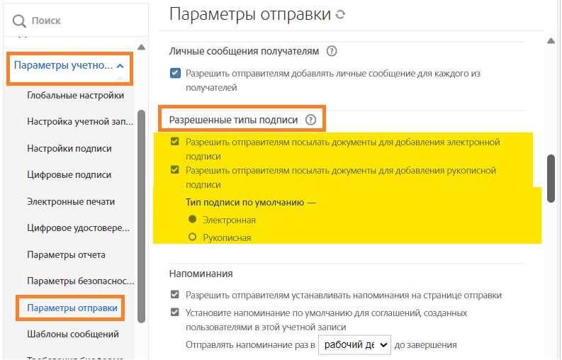Select Параметры отправки in sidebar
Viewport: 562px width, 360px height.
tap(72, 308)
